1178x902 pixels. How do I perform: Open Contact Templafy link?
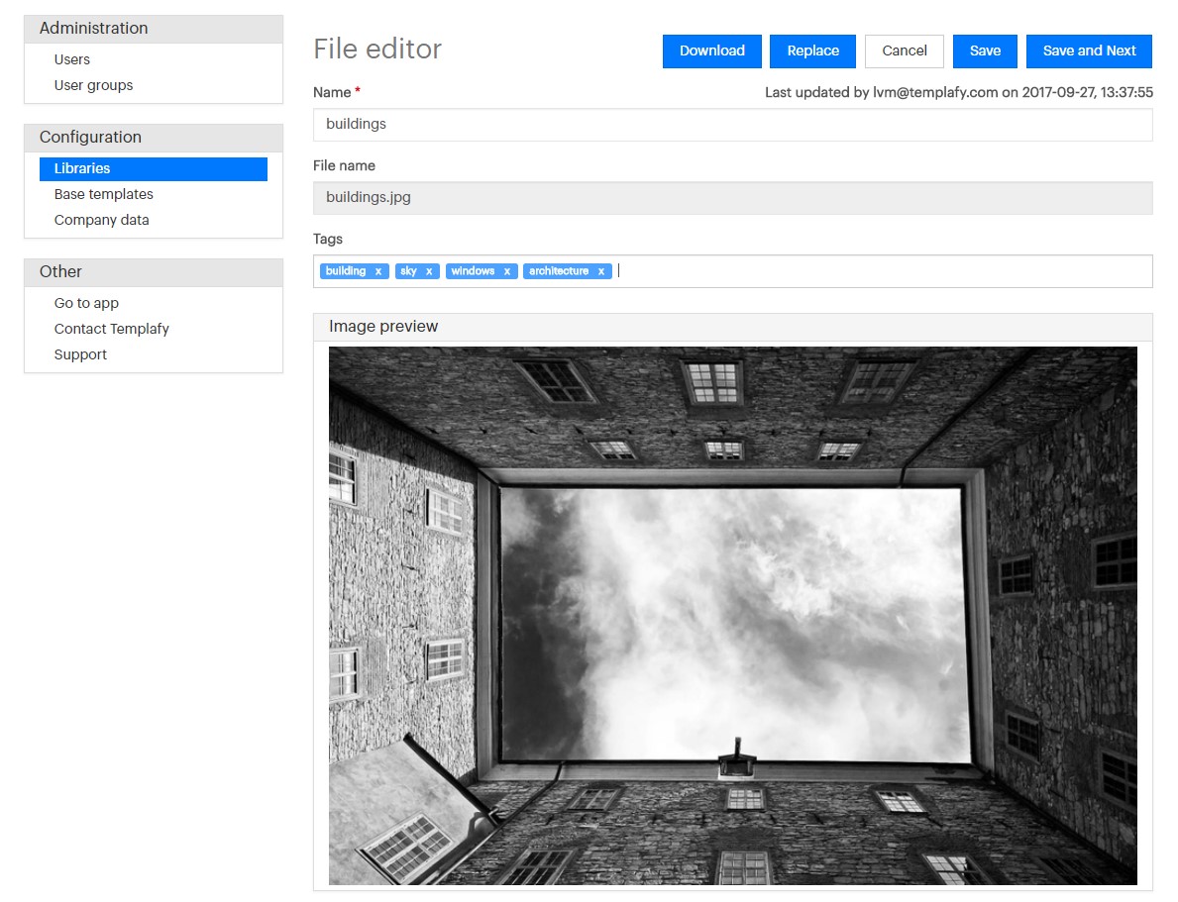coord(111,328)
